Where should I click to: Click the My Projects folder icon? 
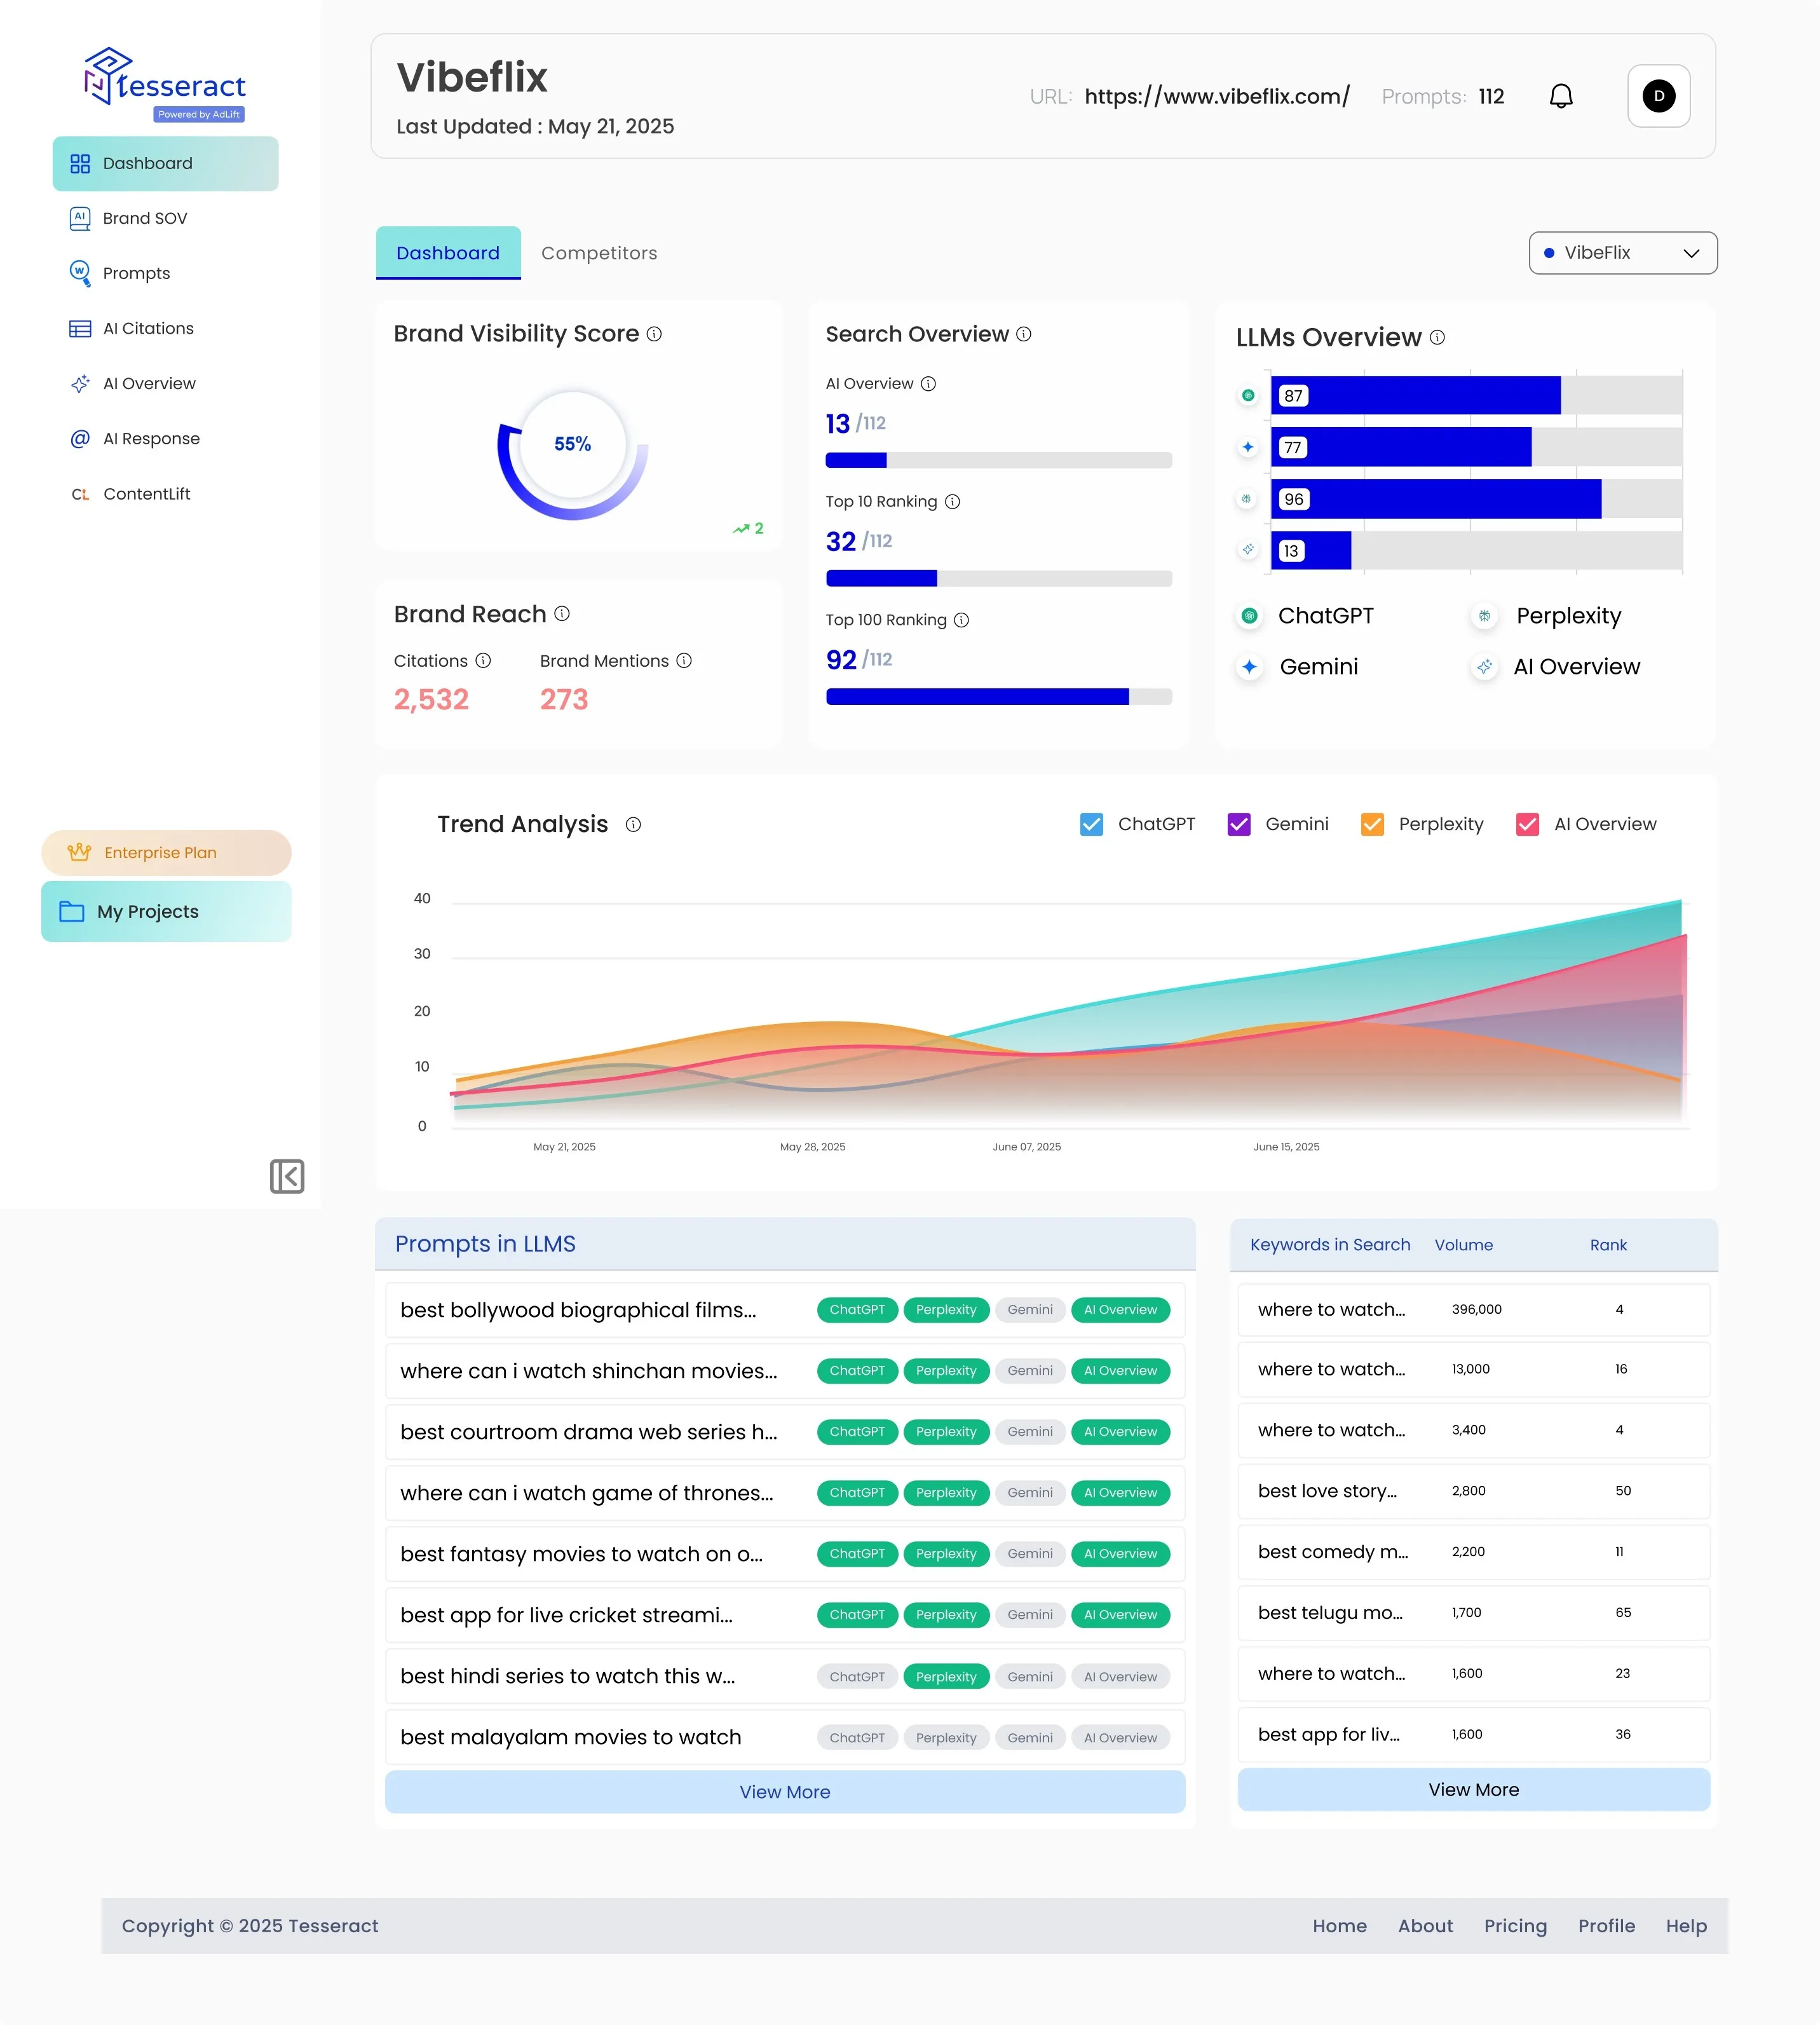point(72,911)
